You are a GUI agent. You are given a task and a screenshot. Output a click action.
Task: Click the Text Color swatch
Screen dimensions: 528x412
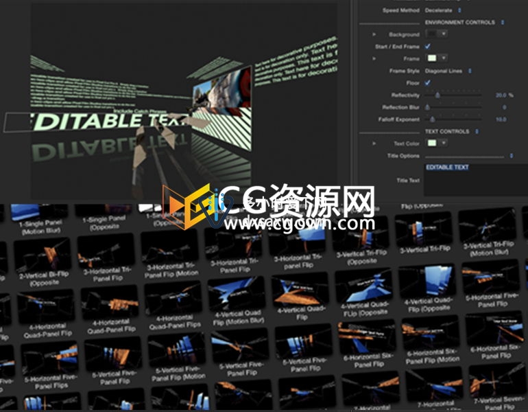(432, 143)
